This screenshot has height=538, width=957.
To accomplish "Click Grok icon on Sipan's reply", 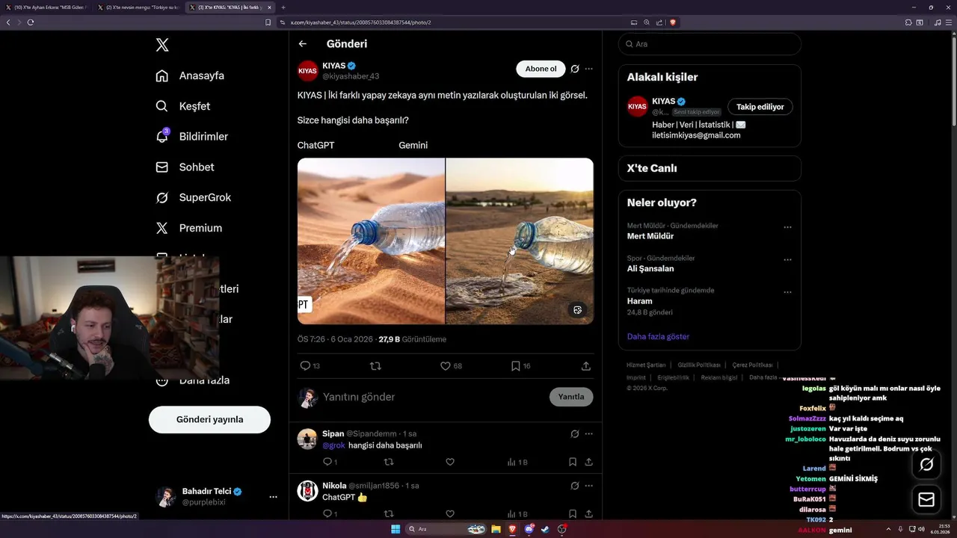I will (x=575, y=433).
